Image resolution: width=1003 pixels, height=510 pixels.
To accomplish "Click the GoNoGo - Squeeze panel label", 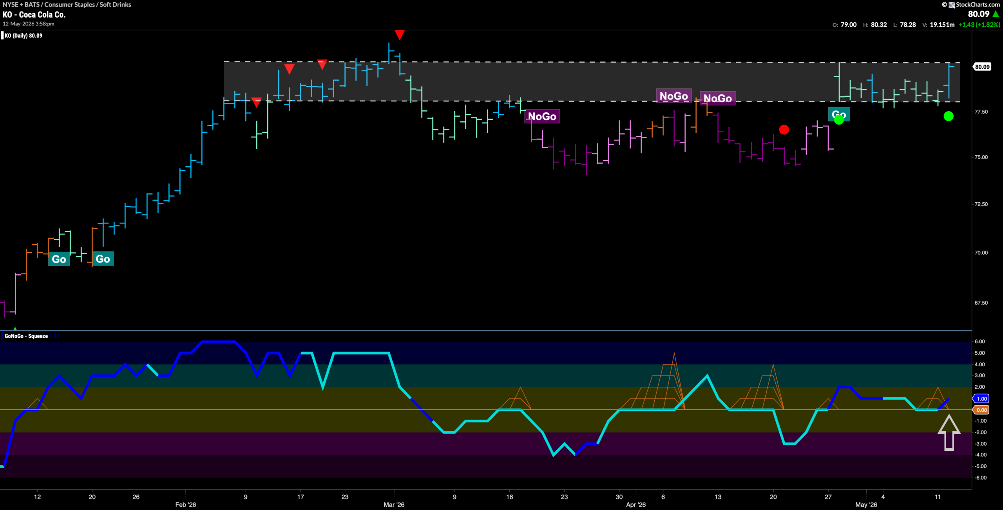I will 26,336.
